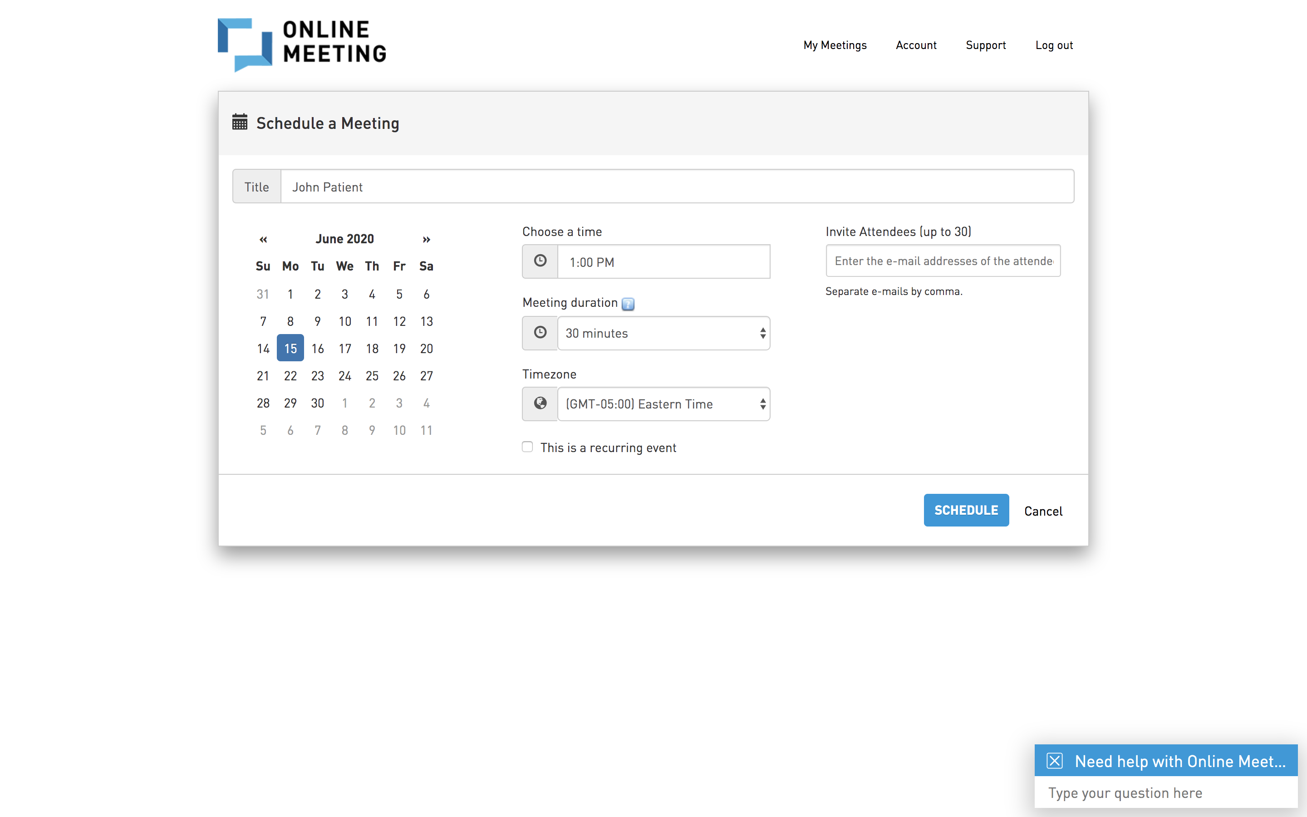Open the 1:00 PM time picker field
Screen dimensions: 1307x817
(x=663, y=262)
